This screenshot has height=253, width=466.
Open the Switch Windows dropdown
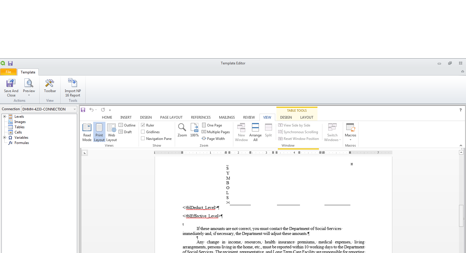332,132
